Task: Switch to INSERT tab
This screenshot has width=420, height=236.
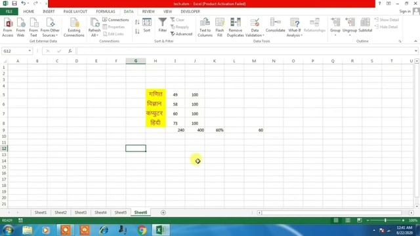Action: (49, 12)
